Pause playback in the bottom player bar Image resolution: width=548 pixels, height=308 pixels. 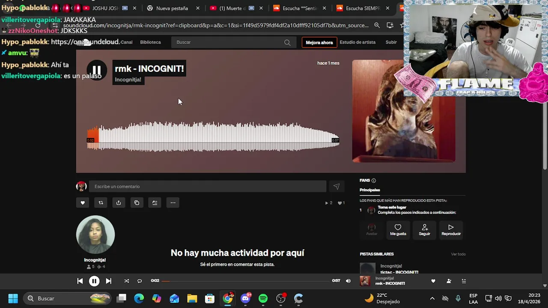(94, 281)
